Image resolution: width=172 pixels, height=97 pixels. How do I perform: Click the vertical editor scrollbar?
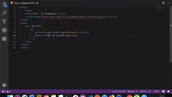coord(171,34)
